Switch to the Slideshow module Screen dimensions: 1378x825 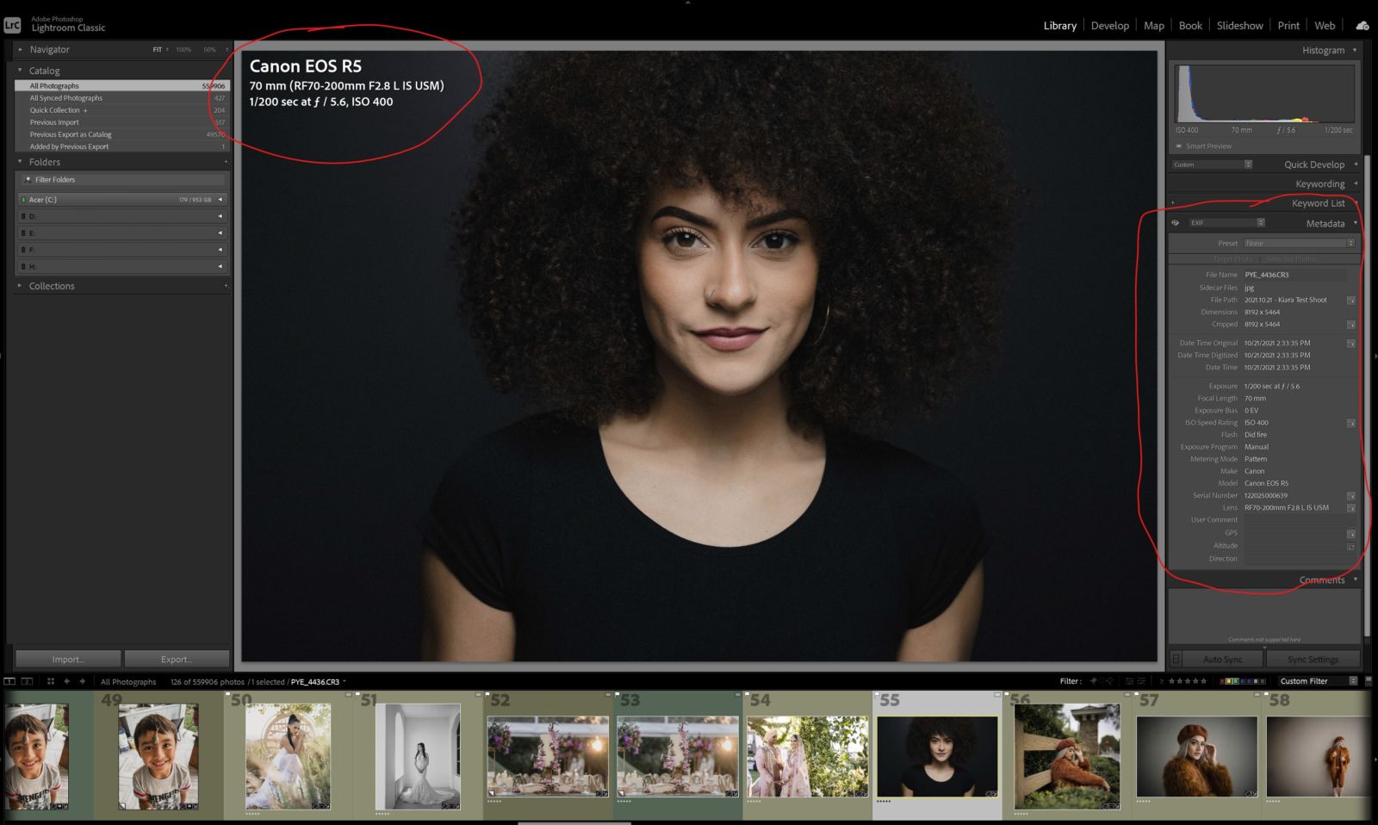1239,25
